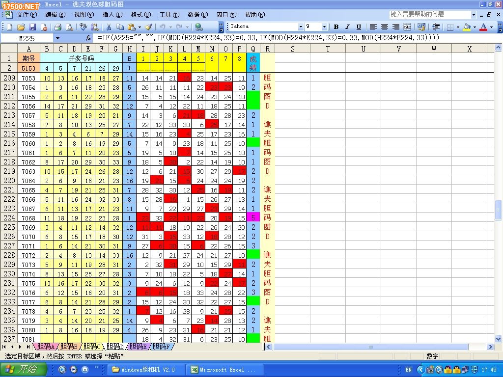Click the horizontal scrollbar right arrow
Image resolution: width=503 pixels, height=377 pixels.
pos(490,347)
